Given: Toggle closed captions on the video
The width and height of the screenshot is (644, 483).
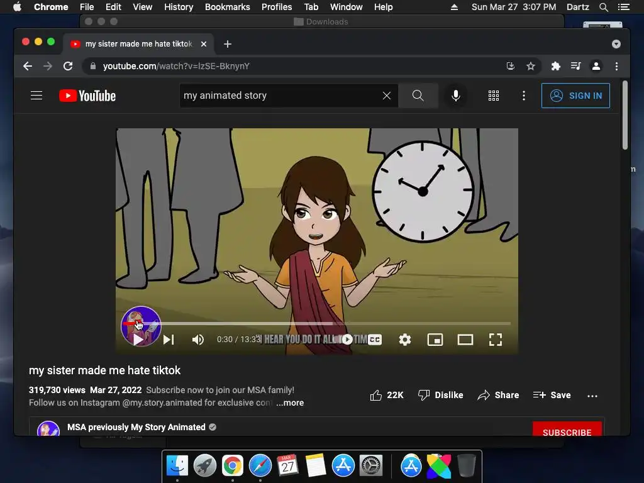Looking at the screenshot, I should click(375, 340).
